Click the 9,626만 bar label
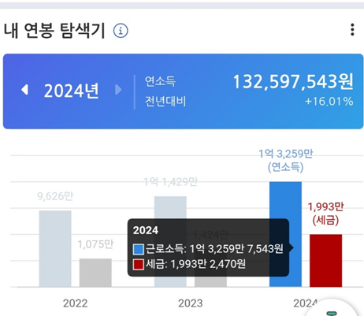The height and width of the screenshot is (316, 364). point(55,196)
